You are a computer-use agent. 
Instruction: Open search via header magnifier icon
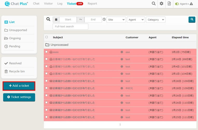click(x=154, y=4)
